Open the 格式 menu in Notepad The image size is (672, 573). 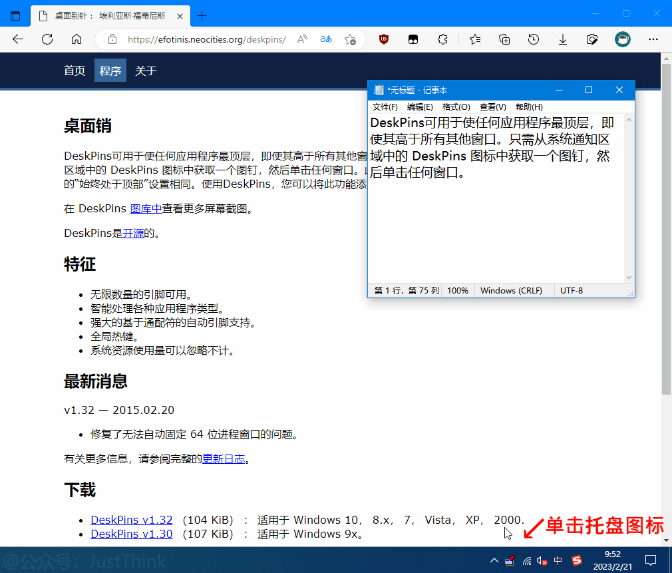[x=456, y=106]
